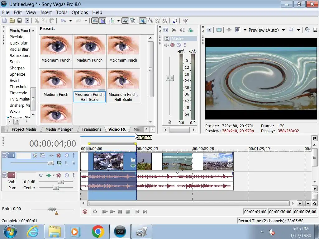
Task: Toggle Loop Playback button
Action: pyautogui.click(x=95, y=212)
